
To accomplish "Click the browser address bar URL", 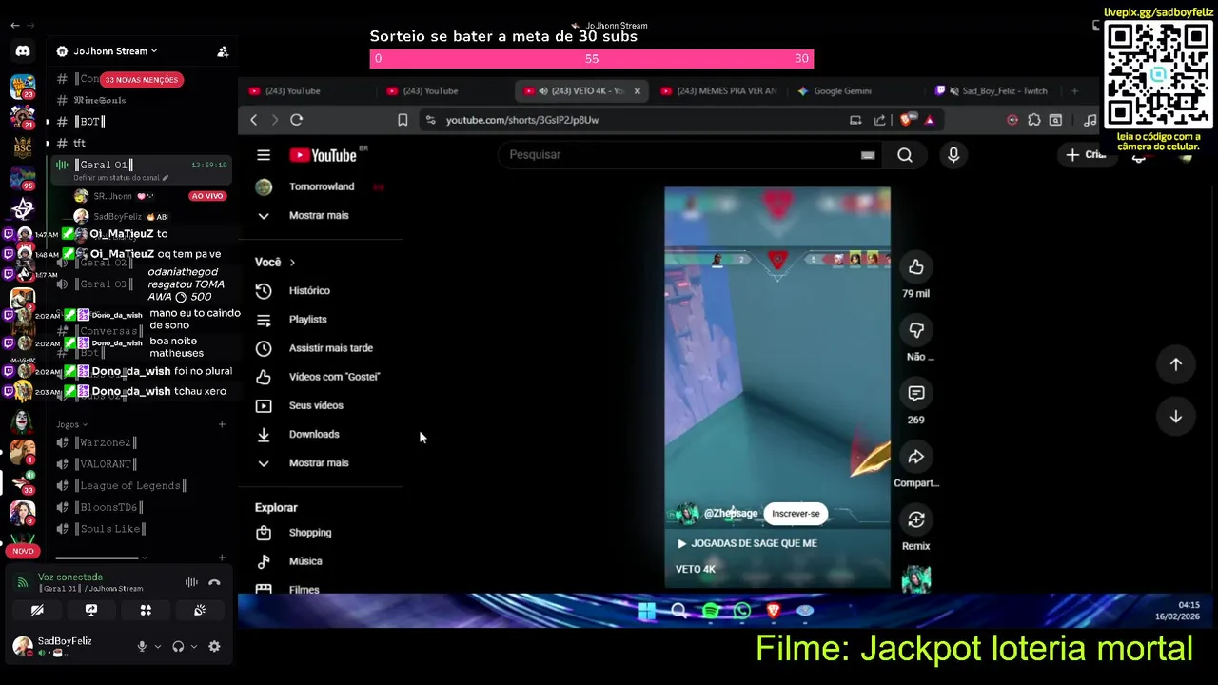I will click(x=522, y=120).
